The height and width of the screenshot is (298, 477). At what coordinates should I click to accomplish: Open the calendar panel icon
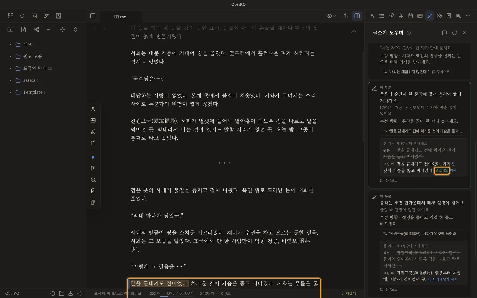[410, 16]
